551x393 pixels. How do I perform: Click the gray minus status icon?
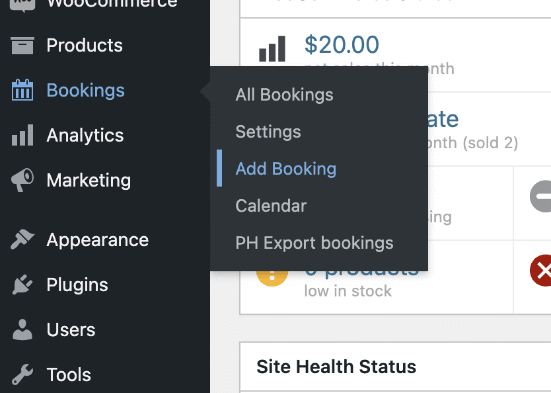click(541, 196)
